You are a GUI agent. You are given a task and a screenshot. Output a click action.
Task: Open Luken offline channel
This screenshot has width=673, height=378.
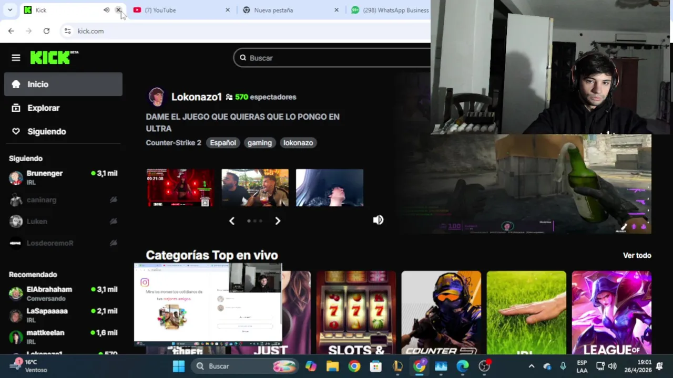tap(63, 221)
